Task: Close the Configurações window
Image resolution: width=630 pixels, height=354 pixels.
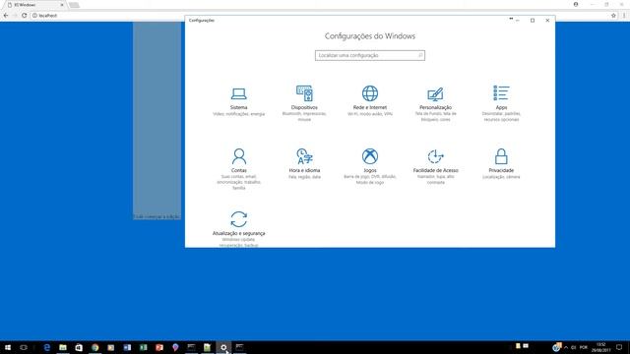Action: coord(547,20)
